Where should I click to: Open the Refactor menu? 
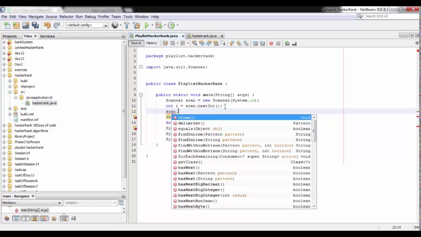66,16
